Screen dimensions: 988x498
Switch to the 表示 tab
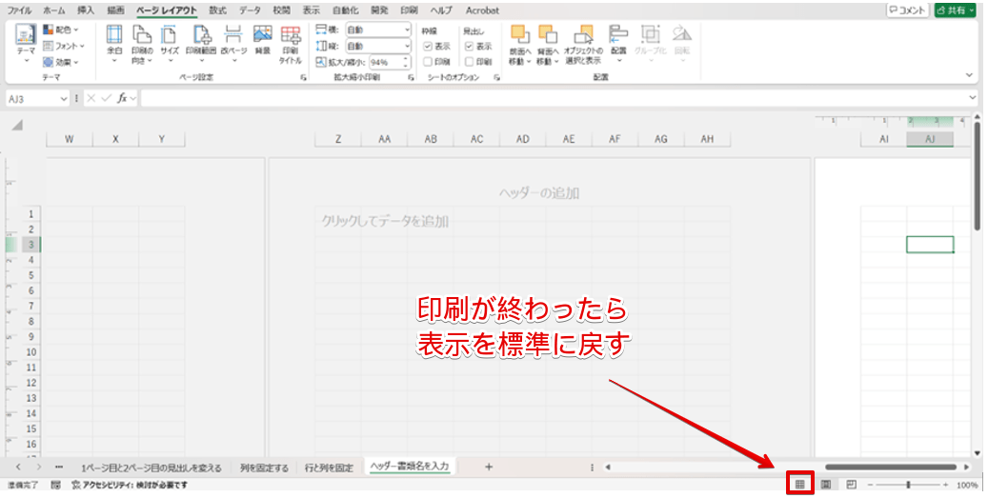312,10
